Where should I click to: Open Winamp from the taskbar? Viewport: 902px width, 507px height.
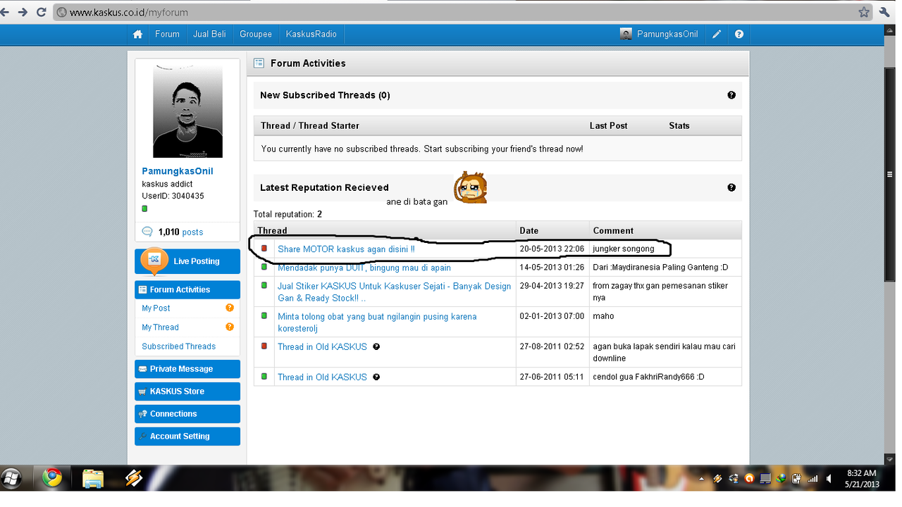coord(134,478)
